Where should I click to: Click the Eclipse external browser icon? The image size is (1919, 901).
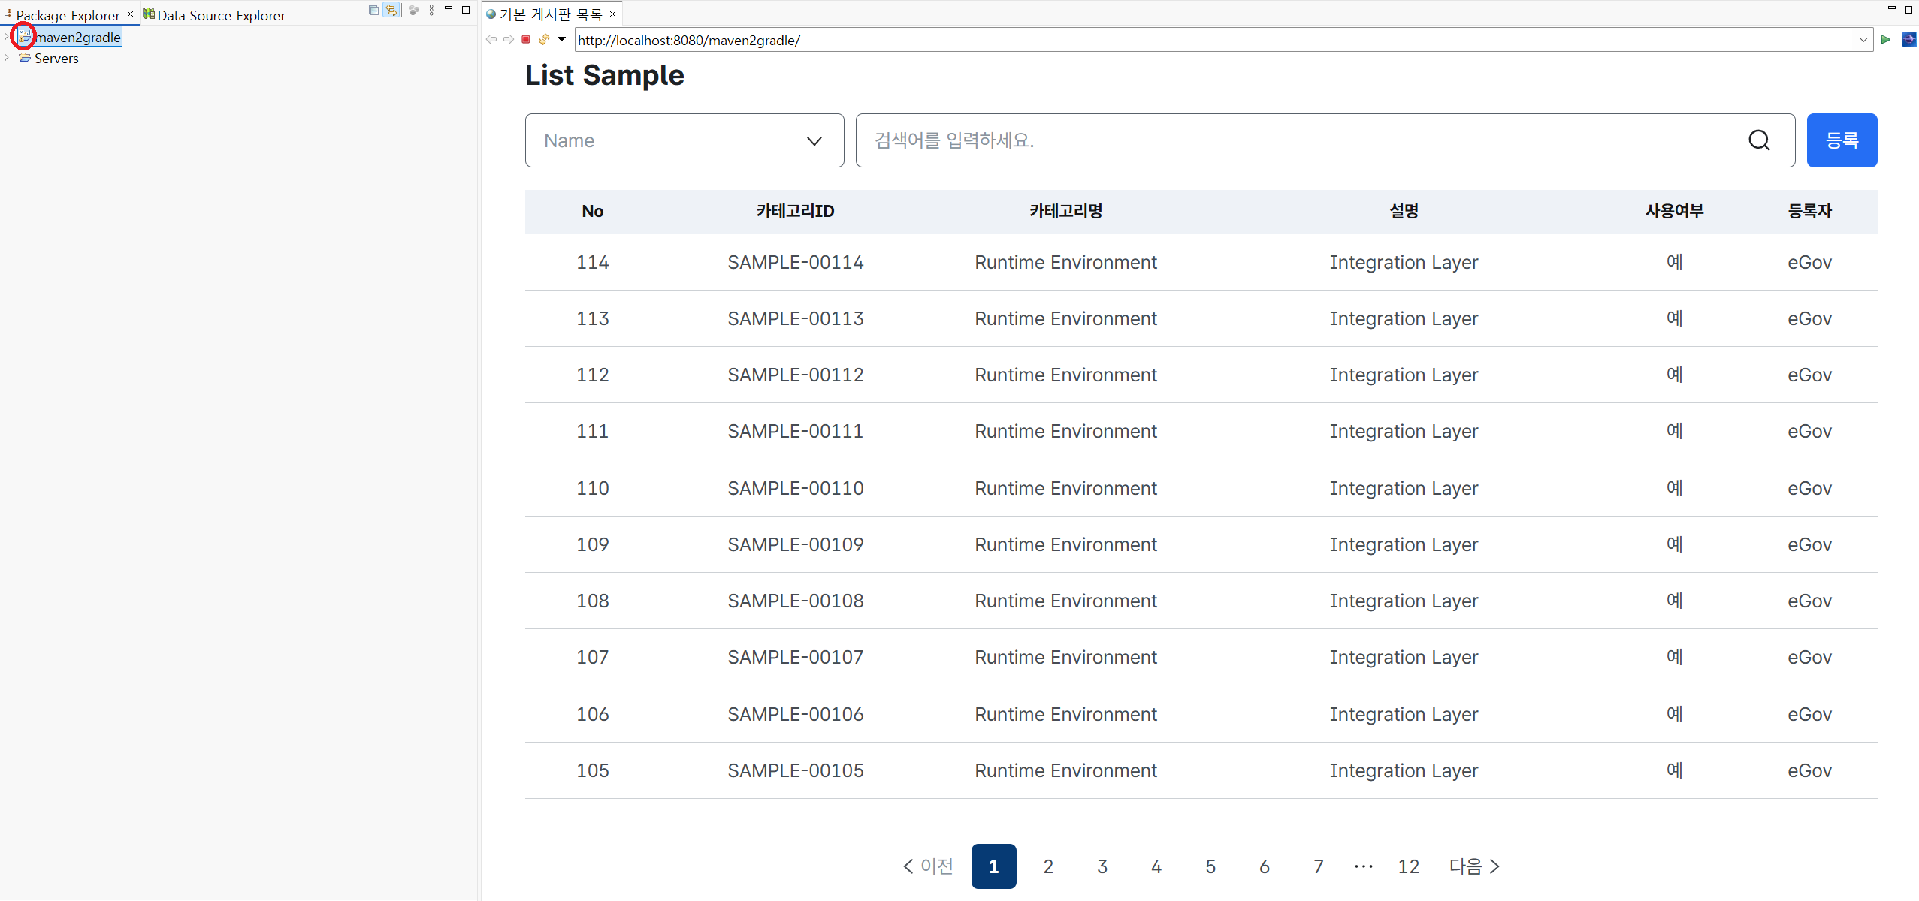click(1908, 39)
